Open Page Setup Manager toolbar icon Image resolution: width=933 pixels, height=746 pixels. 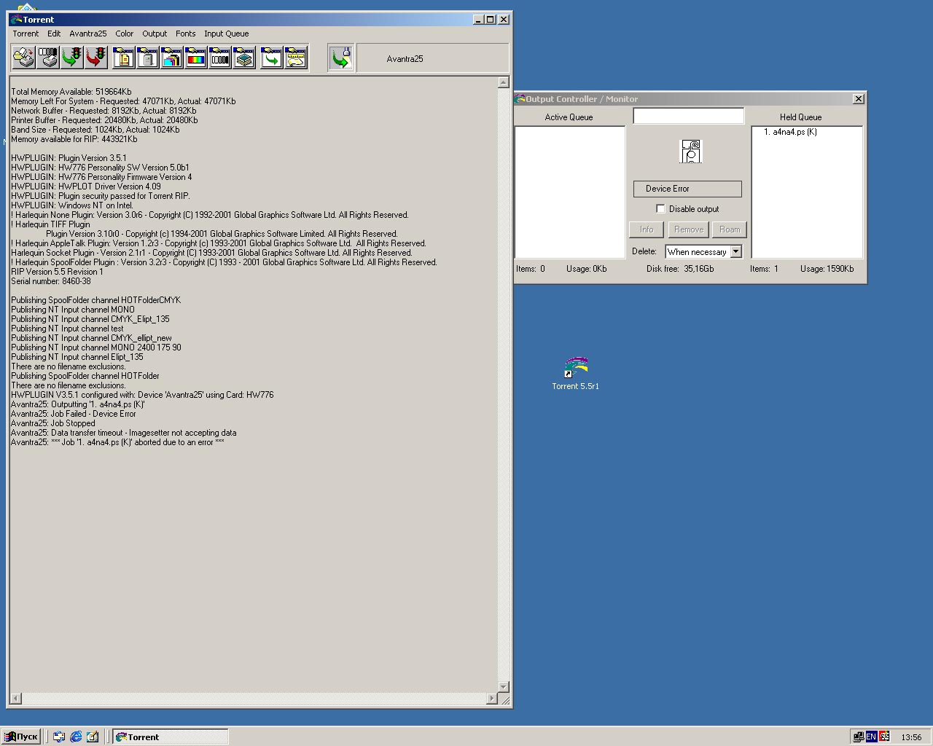click(x=124, y=58)
